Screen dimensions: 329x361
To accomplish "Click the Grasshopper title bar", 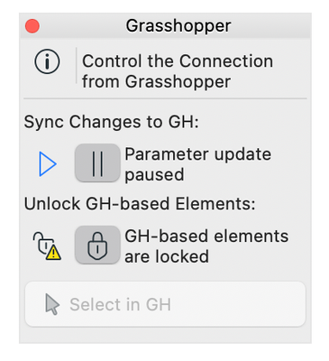I will click(x=165, y=25).
